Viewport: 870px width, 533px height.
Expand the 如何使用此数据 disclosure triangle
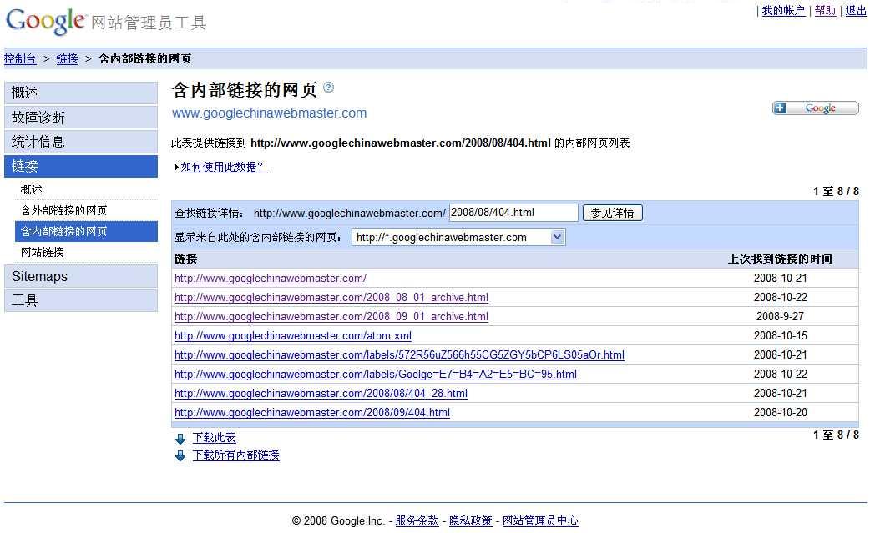[176, 168]
